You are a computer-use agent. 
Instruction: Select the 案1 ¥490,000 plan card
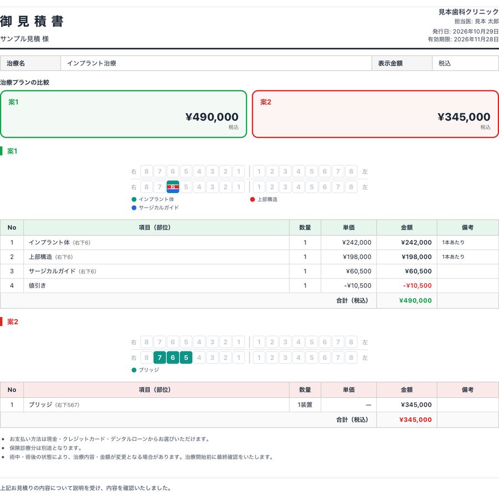click(x=124, y=114)
